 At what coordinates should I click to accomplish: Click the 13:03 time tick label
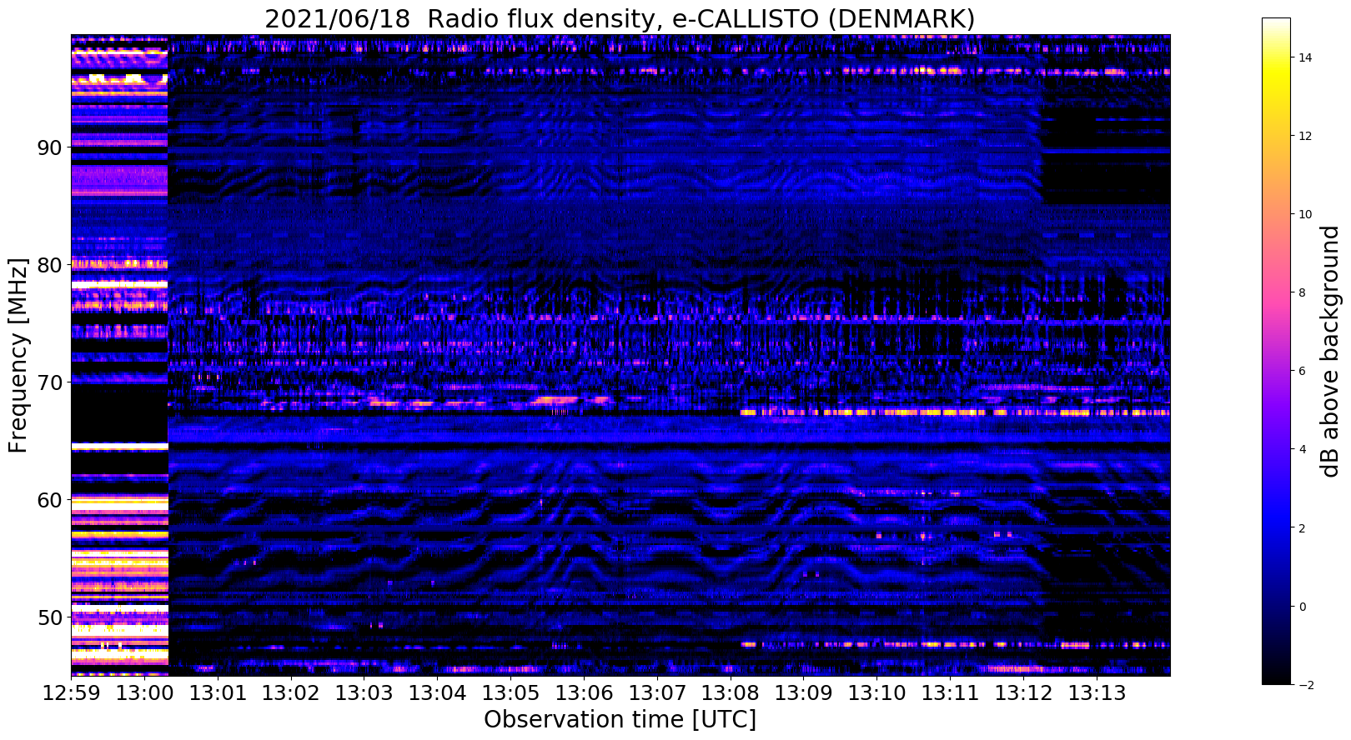[364, 692]
